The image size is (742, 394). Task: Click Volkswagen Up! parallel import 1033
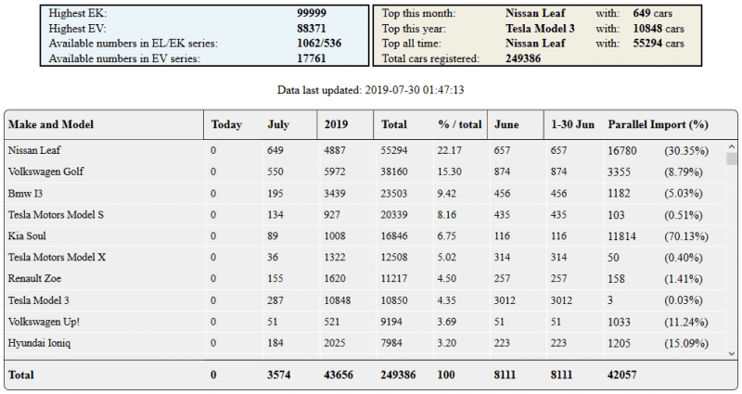619,322
